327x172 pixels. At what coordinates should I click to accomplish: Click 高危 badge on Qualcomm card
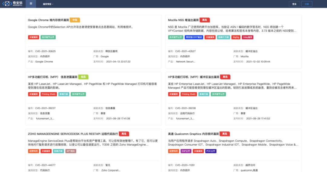pos(225,134)
